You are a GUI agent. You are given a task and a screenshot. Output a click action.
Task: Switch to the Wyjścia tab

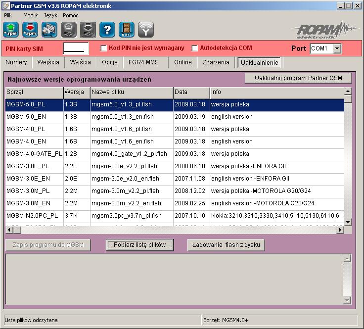click(x=80, y=62)
